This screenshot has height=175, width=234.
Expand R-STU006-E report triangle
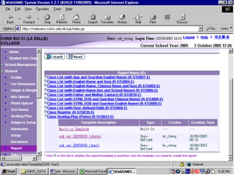(x=46, y=90)
